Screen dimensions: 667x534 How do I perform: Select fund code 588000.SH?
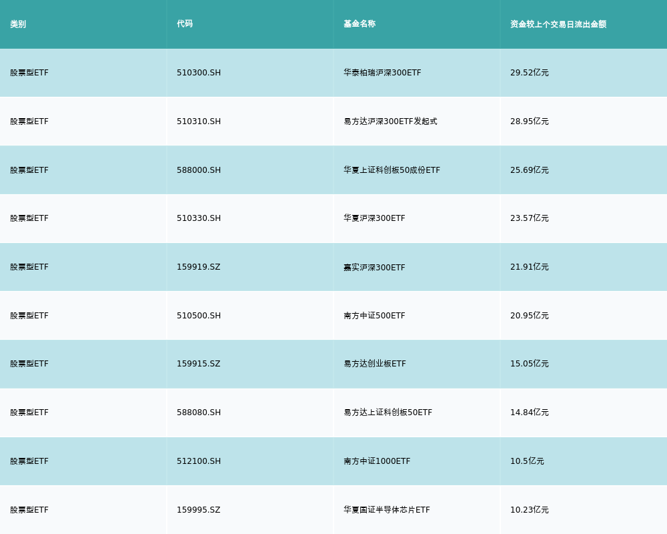click(199, 170)
